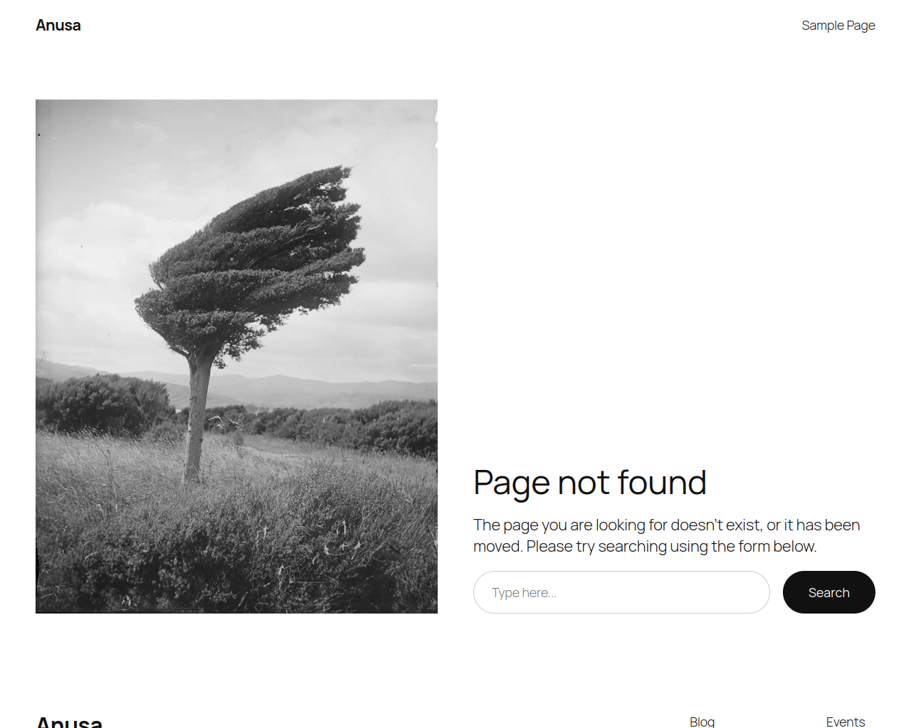The width and height of the screenshot is (911, 728).
Task: Click the word 'found' in the heading
Action: pos(662,483)
